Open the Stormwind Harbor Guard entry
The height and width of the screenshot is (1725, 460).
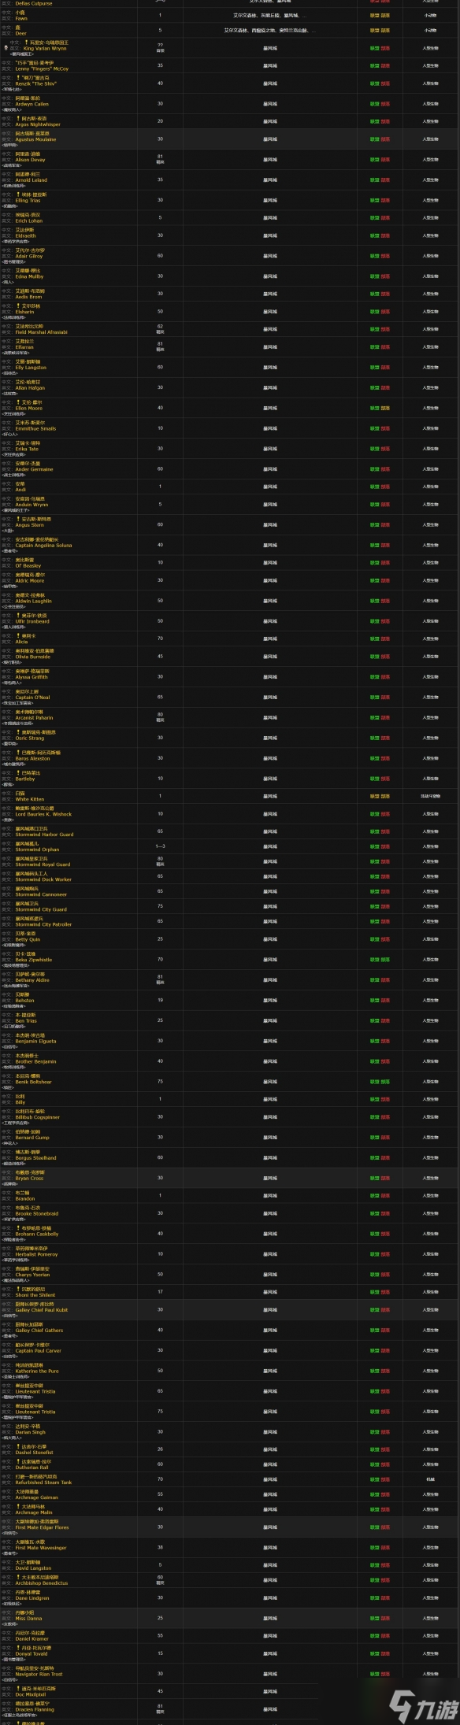(44, 835)
